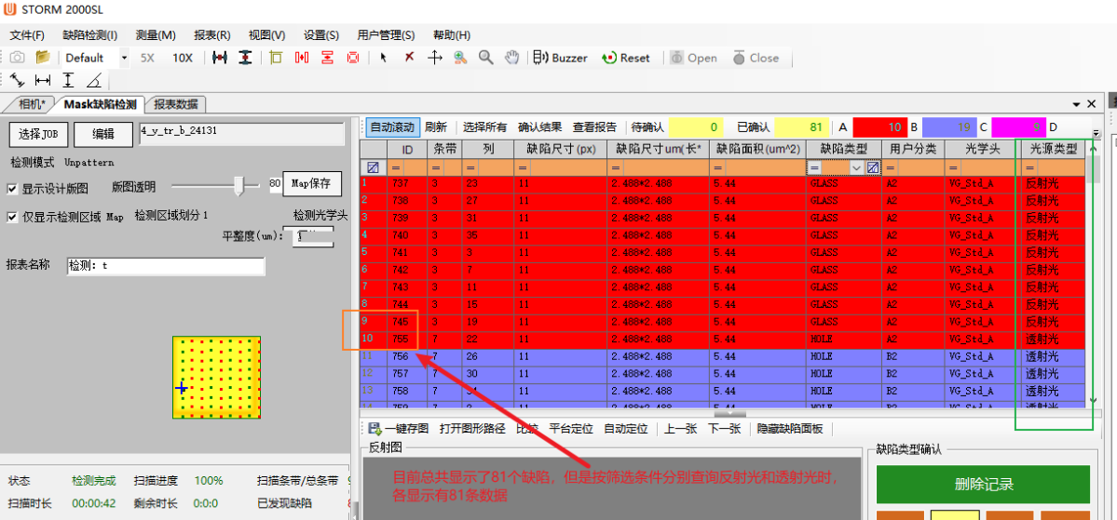Screen dimensions: 1117x520
Task: Click the 条带 column filter operator
Action: click(x=436, y=167)
